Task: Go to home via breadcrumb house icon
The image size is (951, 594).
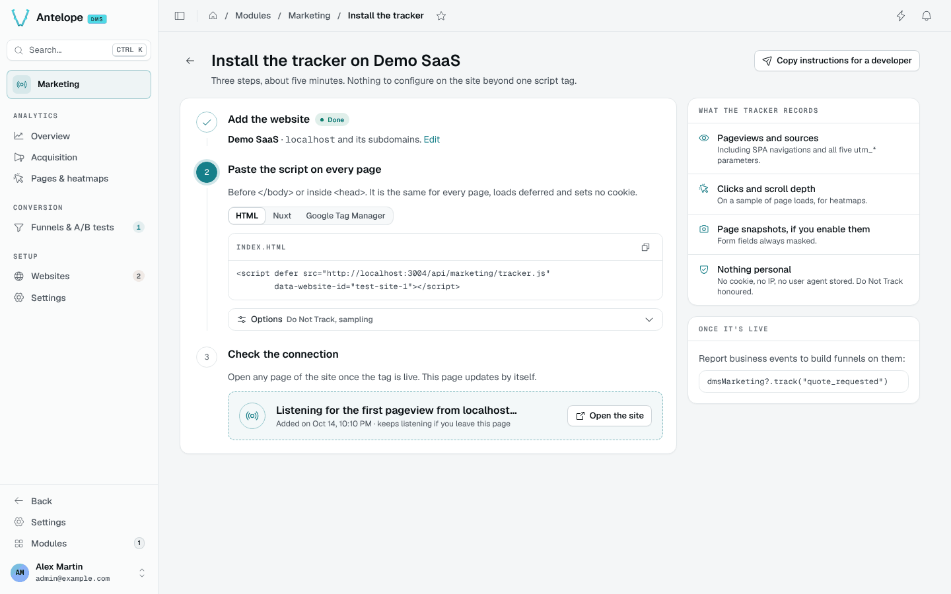Action: click(213, 16)
